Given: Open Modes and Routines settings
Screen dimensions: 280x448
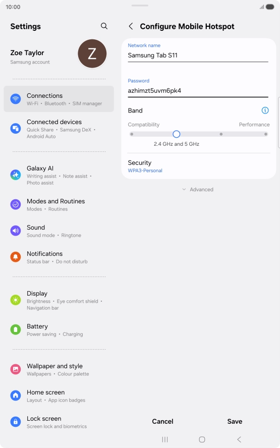Looking at the screenshot, I should [x=59, y=204].
